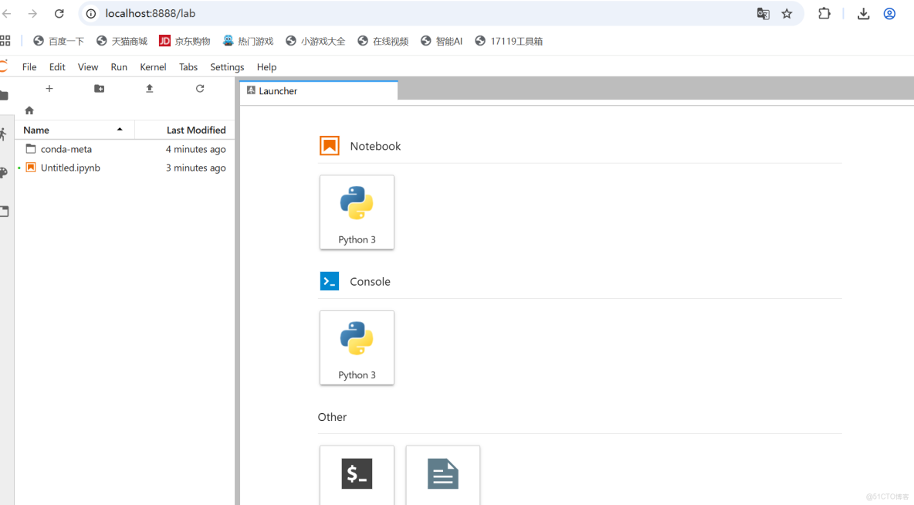
Task: Open the File menu
Action: (x=29, y=67)
